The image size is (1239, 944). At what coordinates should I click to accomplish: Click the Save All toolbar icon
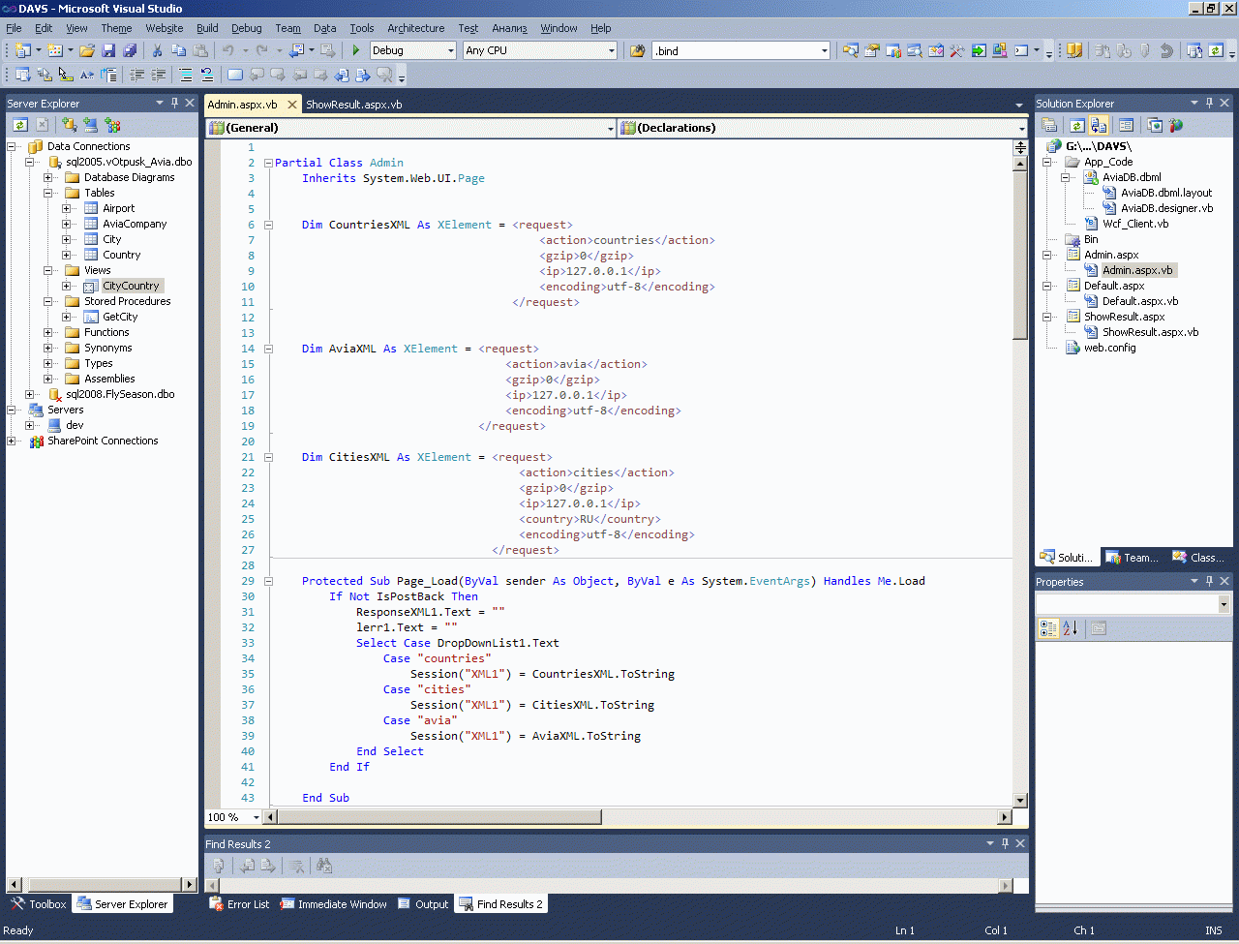[130, 50]
